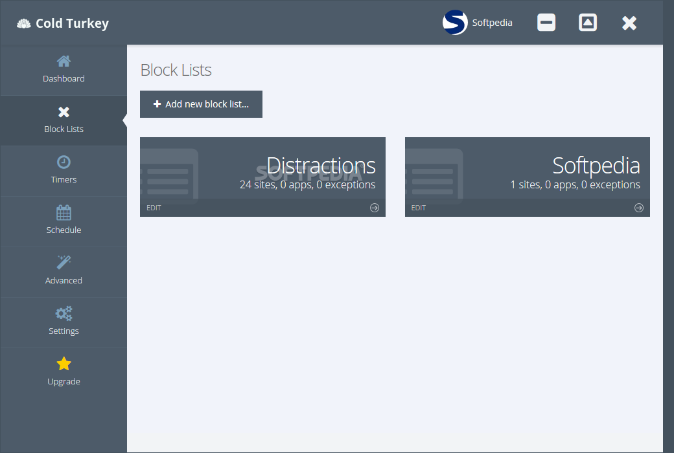Open the Softpedia block list title
The image size is (674, 453).
point(596,165)
